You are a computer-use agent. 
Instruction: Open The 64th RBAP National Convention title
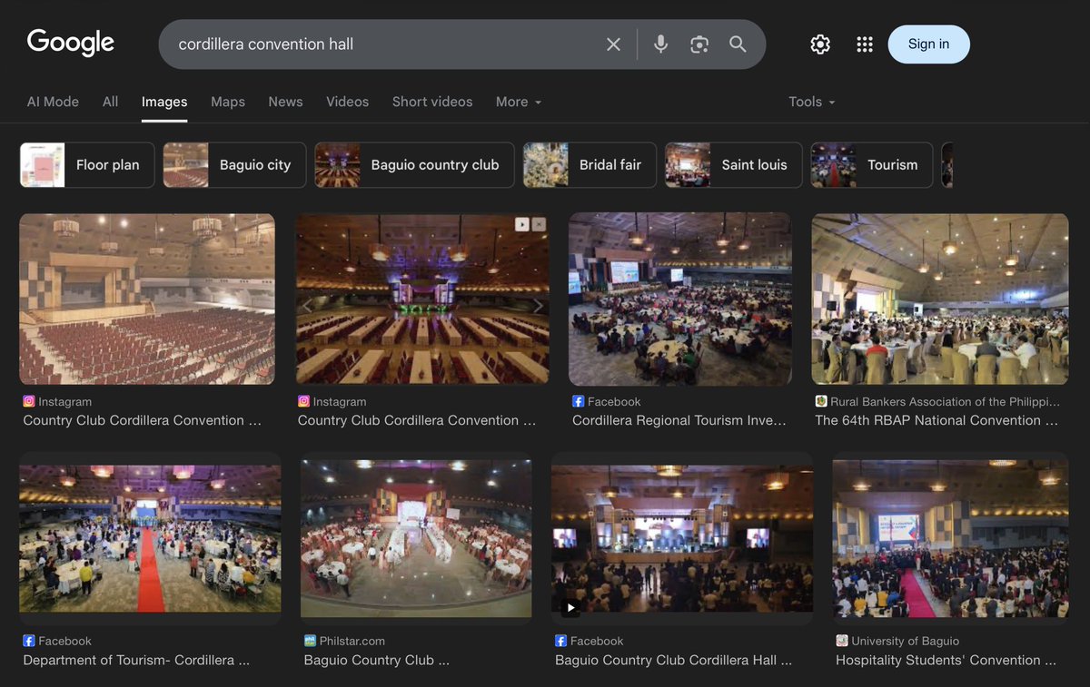point(936,420)
